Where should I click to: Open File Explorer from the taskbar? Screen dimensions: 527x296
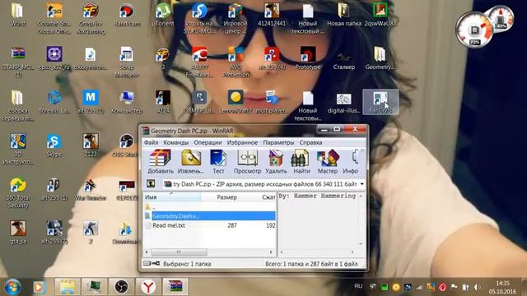[68, 287]
